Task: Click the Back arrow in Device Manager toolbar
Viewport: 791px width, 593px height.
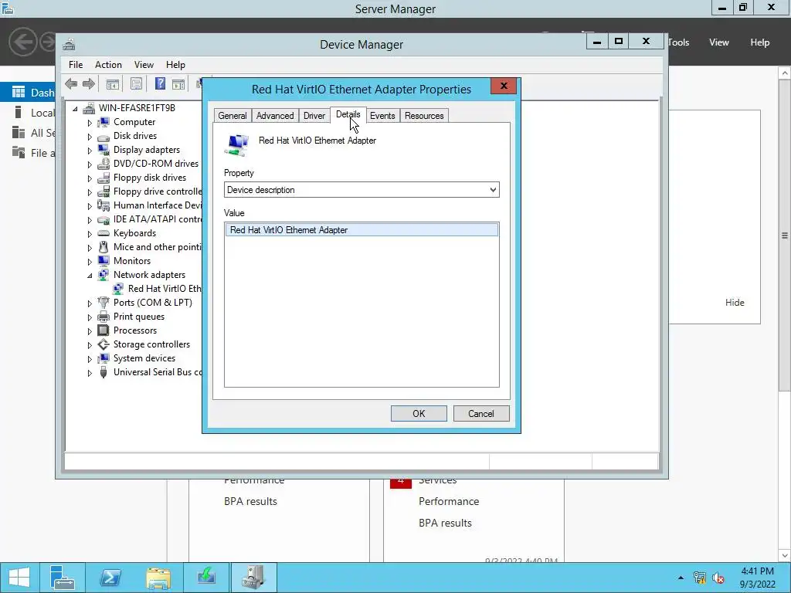Action: (x=71, y=83)
